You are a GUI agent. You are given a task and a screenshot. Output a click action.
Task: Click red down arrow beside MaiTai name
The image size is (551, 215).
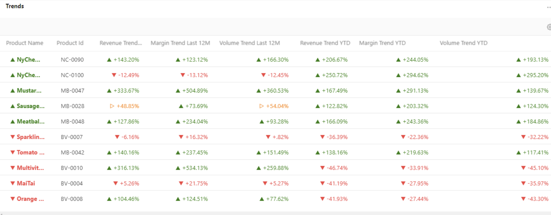click(12, 183)
